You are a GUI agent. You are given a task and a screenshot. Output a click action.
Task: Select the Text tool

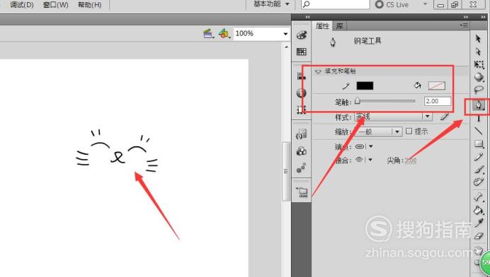coord(479,118)
